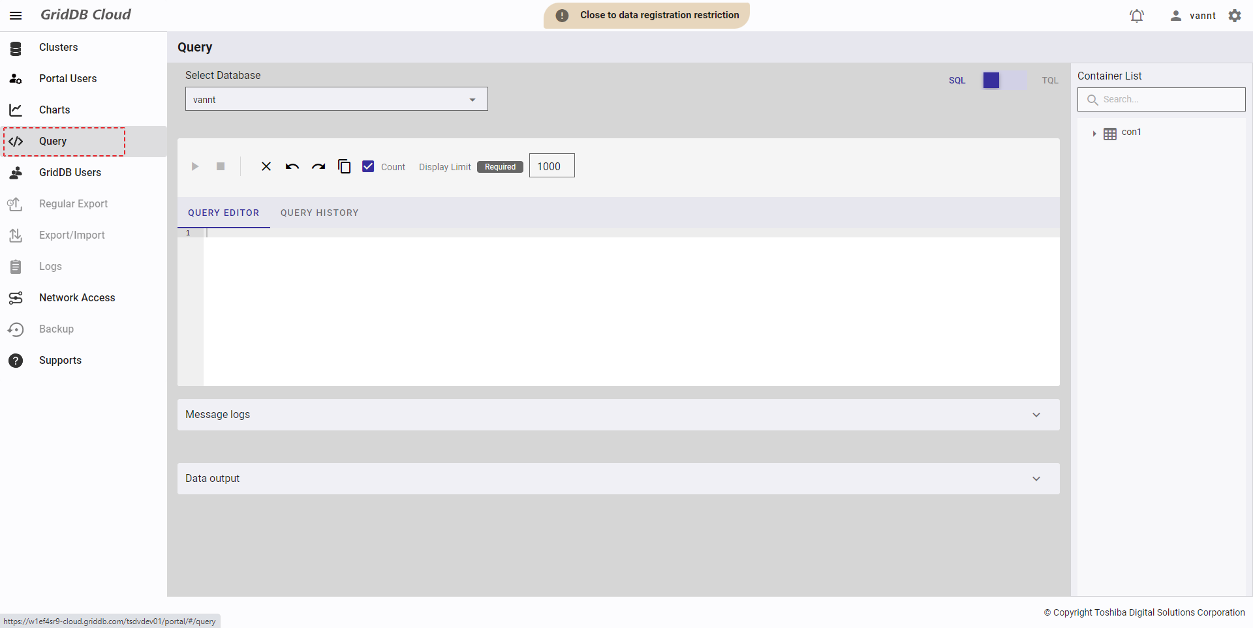Click the Network Access icon

coord(16,298)
